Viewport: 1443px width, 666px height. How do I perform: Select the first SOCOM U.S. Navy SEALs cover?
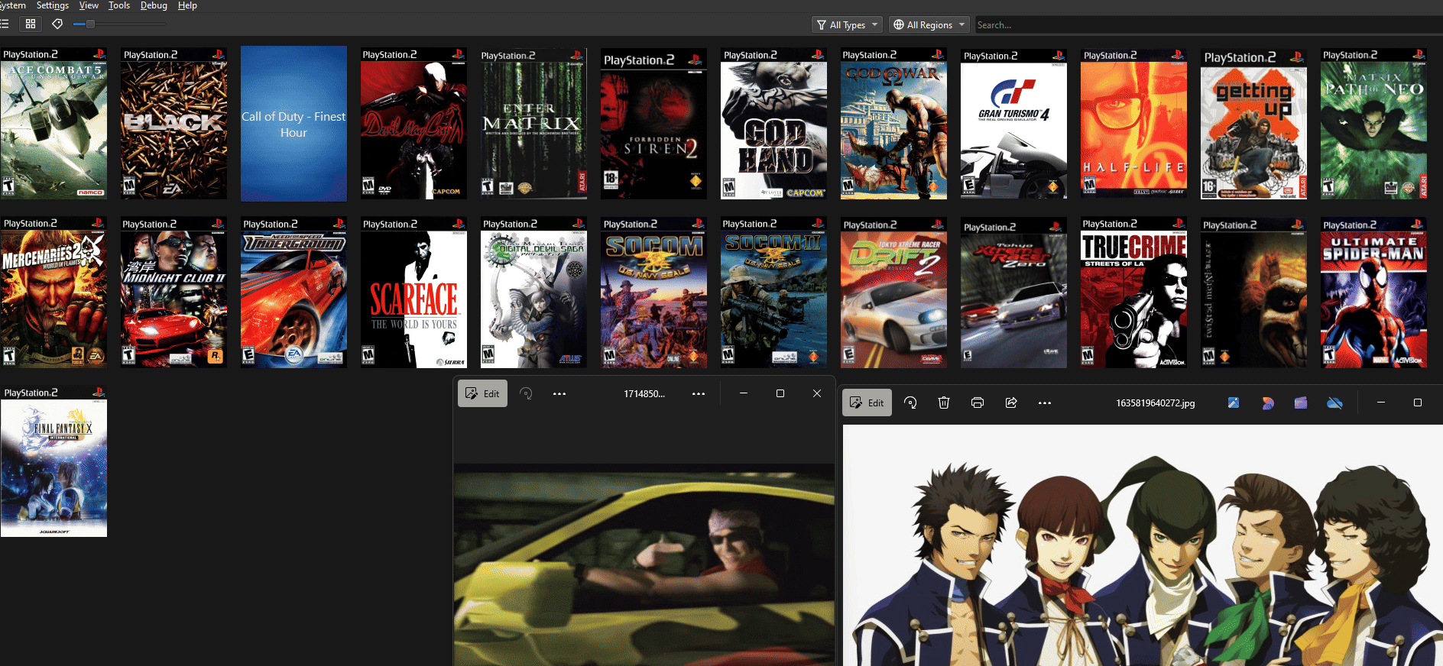[x=653, y=293]
